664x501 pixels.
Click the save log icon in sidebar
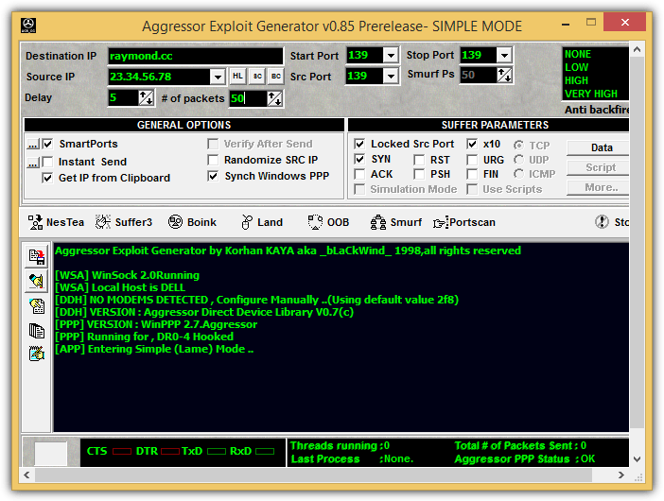click(37, 257)
